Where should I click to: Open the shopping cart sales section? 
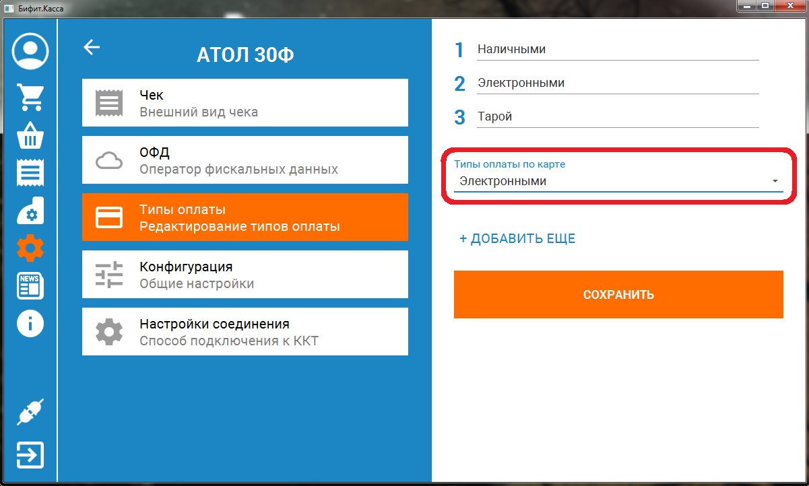point(30,97)
